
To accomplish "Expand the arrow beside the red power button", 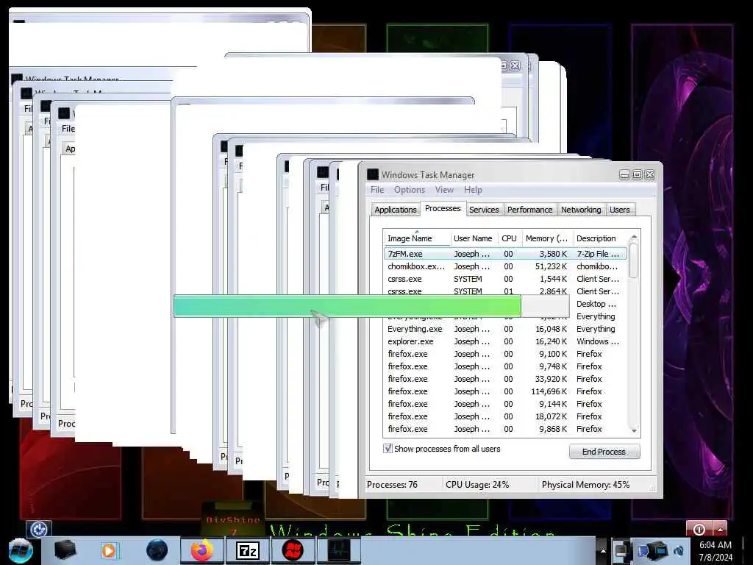I will click(720, 529).
